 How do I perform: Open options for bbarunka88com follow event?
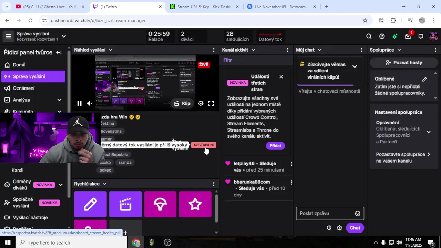click(x=291, y=183)
